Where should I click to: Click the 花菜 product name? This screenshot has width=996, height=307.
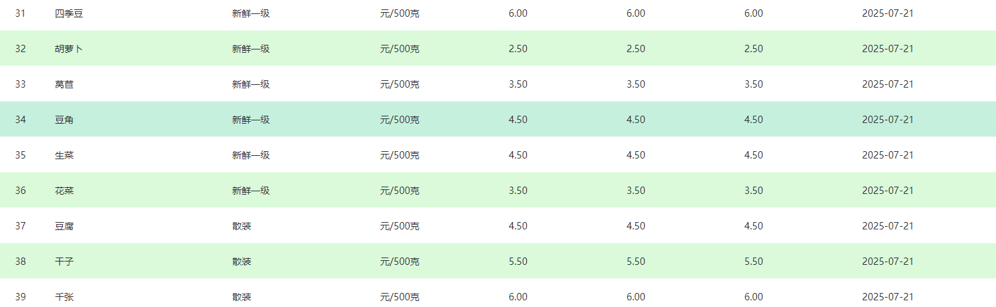point(64,191)
